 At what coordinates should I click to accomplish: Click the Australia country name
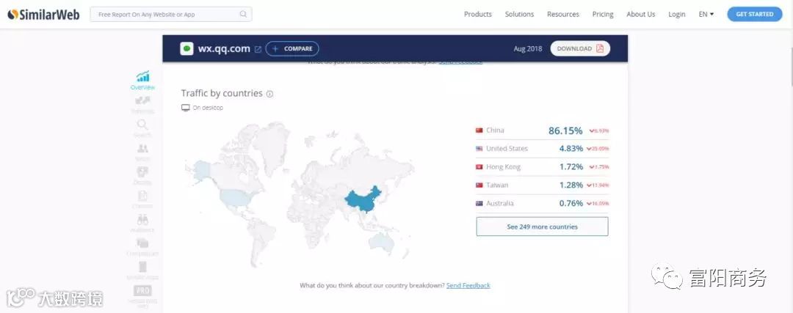pyautogui.click(x=500, y=204)
